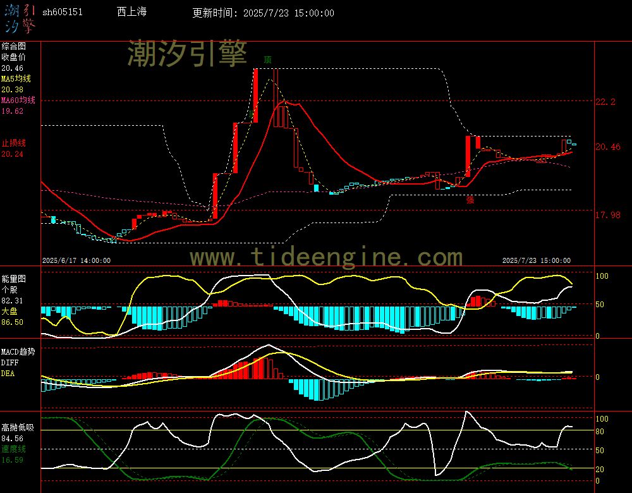Click the yellow DEA legend label
Viewport: 632px width, 493px height.
click(x=8, y=374)
